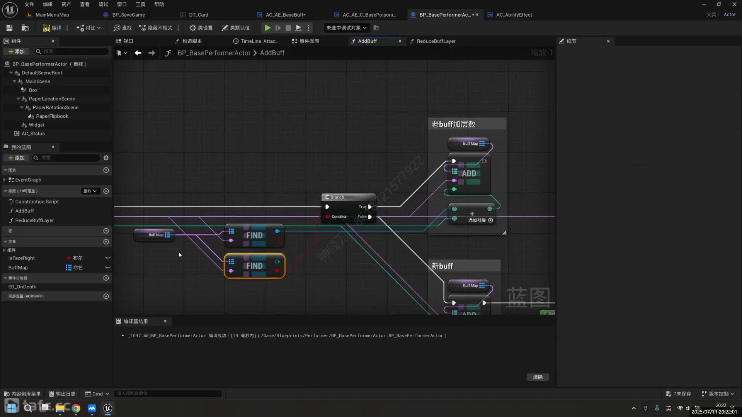Click the Save blueprint icon
This screenshot has width=742, height=417.
9,28
